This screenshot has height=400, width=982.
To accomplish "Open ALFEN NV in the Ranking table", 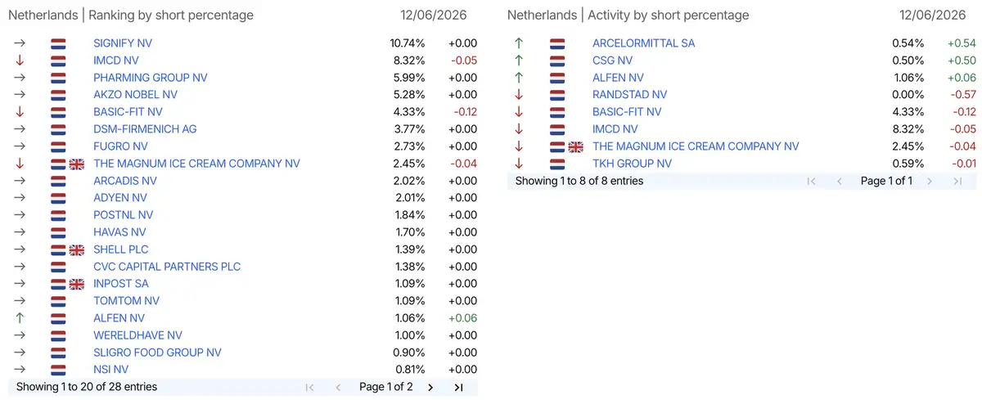I will click(119, 318).
